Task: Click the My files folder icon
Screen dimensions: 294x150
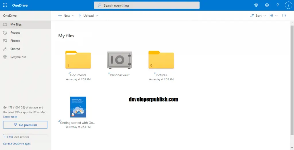Action: point(5,24)
